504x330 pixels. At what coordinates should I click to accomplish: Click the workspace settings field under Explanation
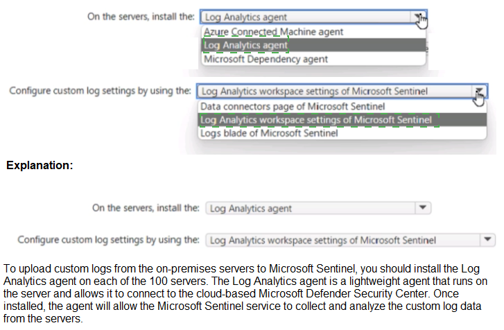340,241
